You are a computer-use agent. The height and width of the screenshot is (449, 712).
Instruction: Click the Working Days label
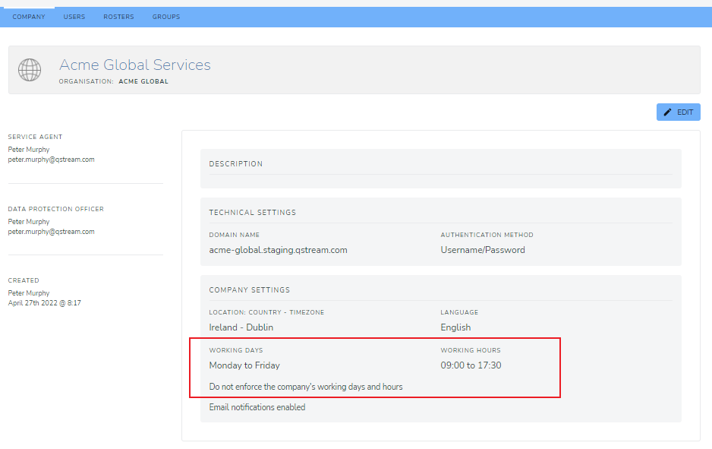coord(235,350)
